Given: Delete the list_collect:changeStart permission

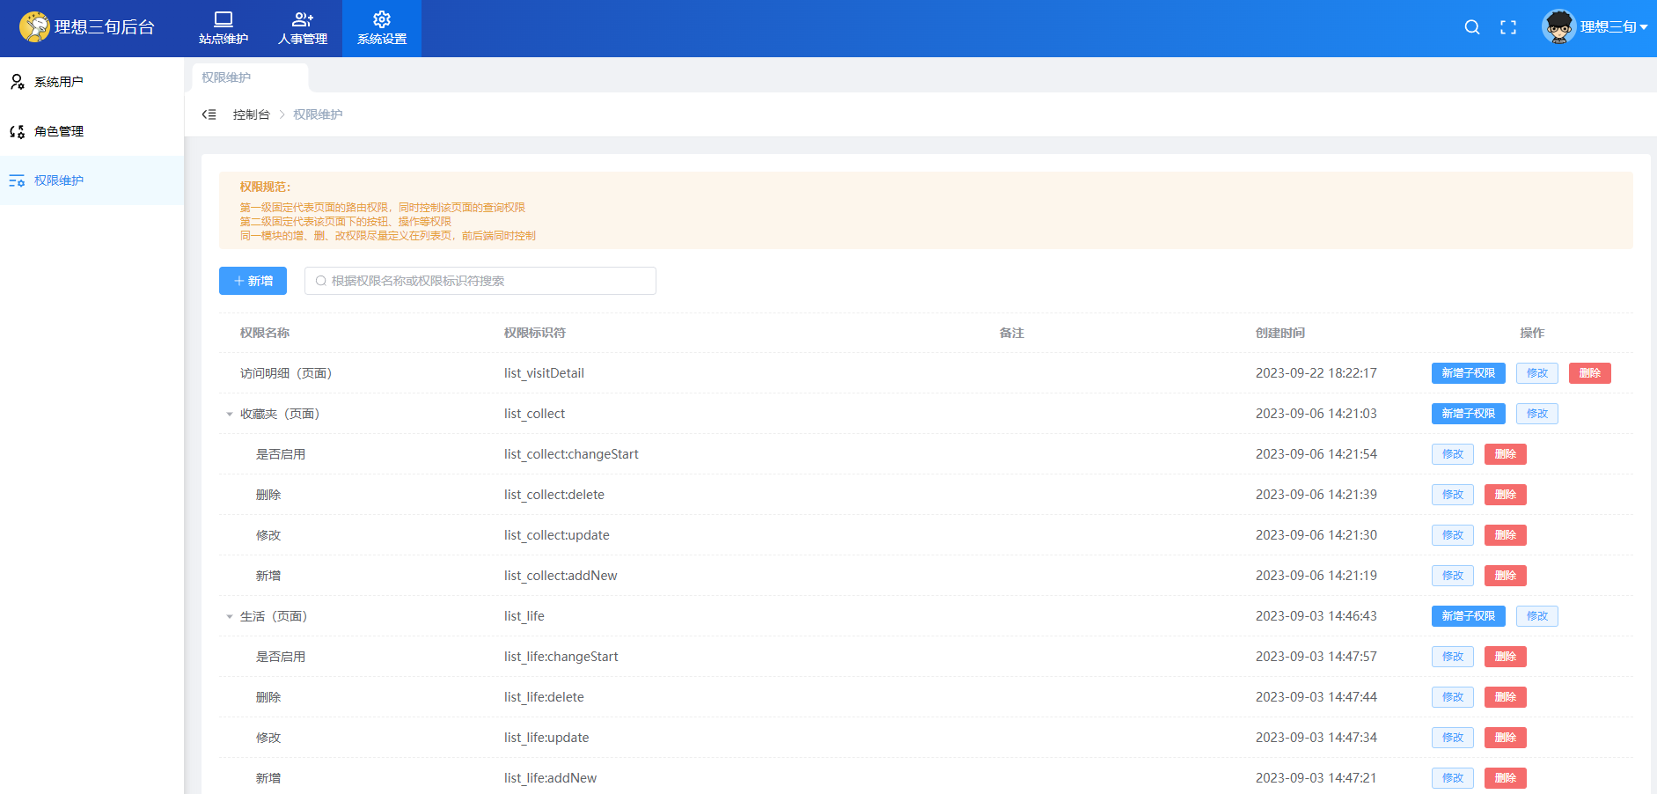Looking at the screenshot, I should (1505, 454).
